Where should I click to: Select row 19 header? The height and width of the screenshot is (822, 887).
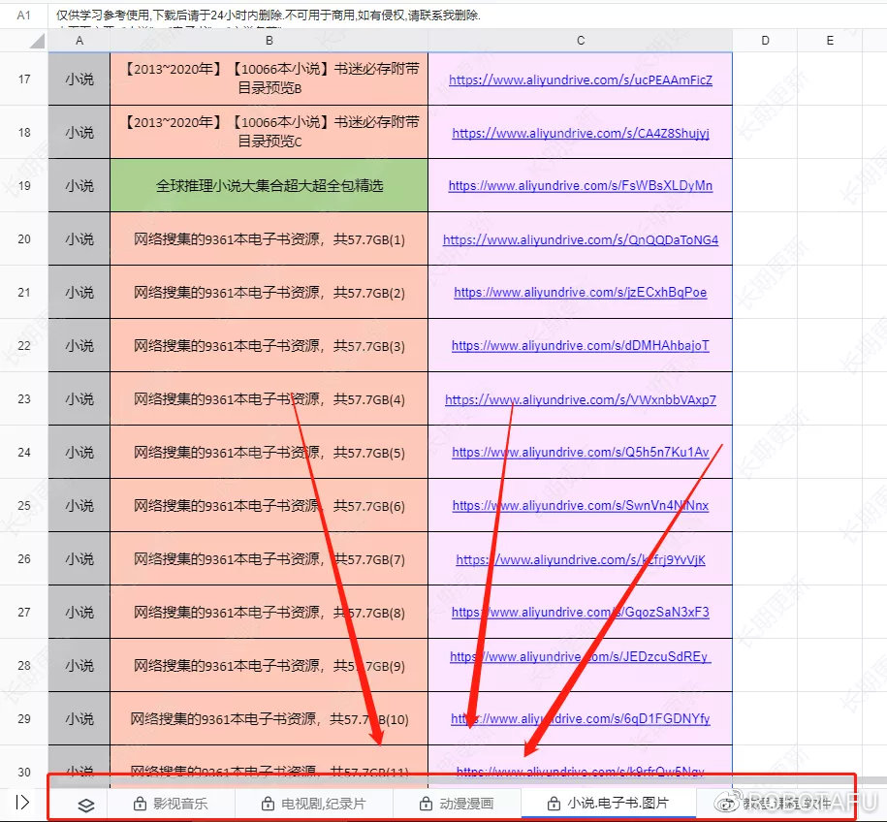[x=24, y=185]
